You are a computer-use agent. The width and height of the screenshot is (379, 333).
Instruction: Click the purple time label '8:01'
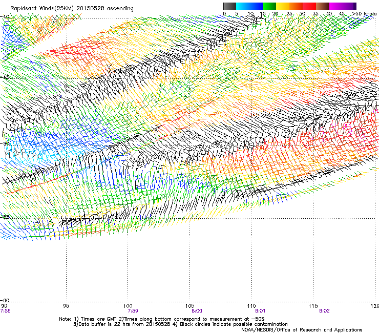point(260,311)
